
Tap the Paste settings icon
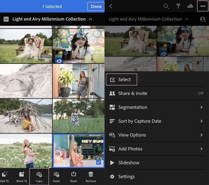point(56,174)
